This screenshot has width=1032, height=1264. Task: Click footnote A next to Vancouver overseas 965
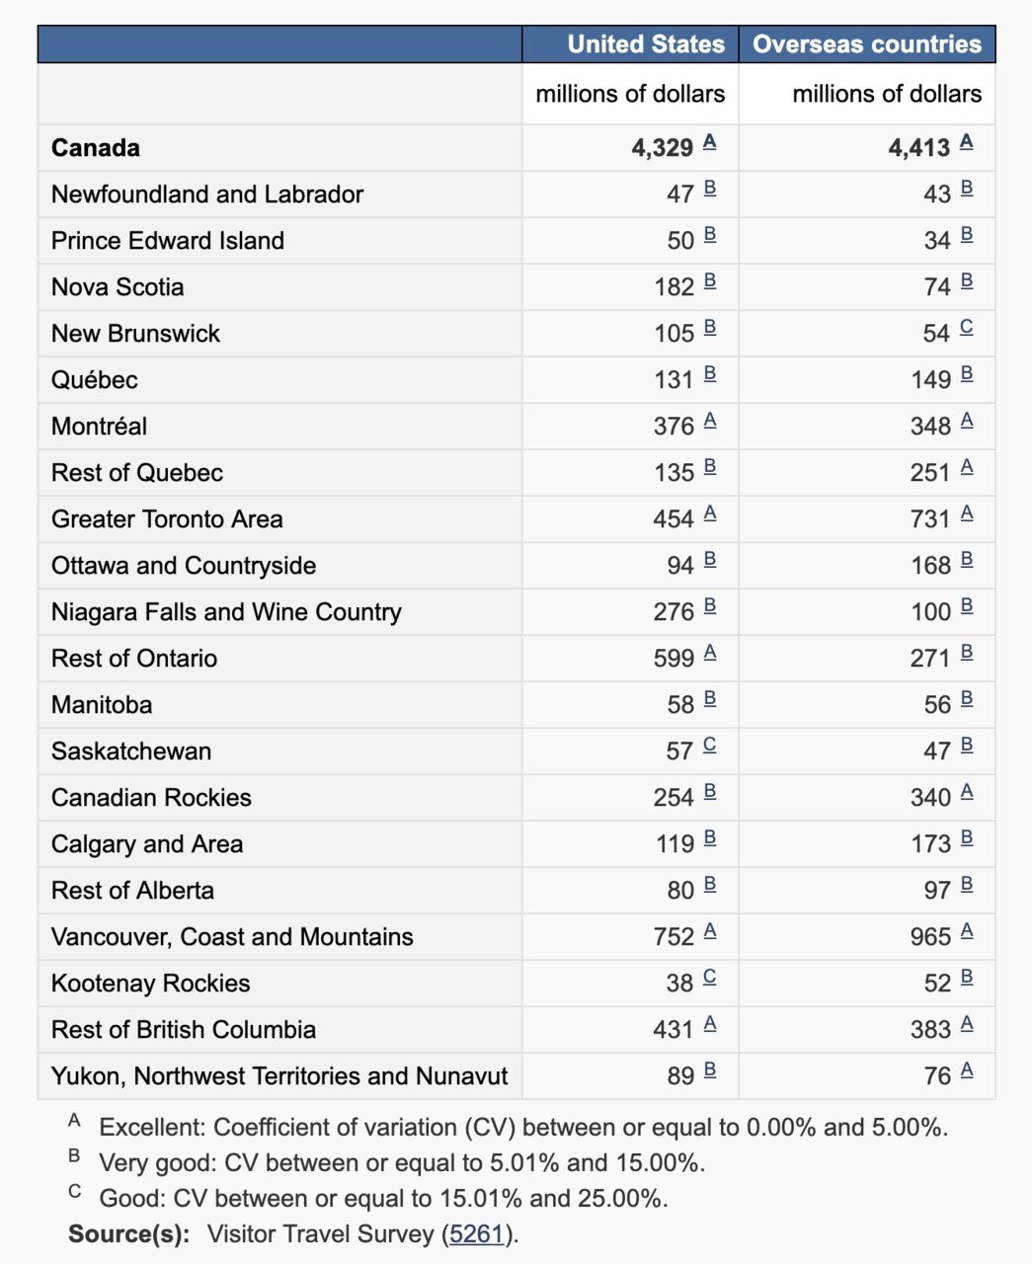tap(966, 931)
